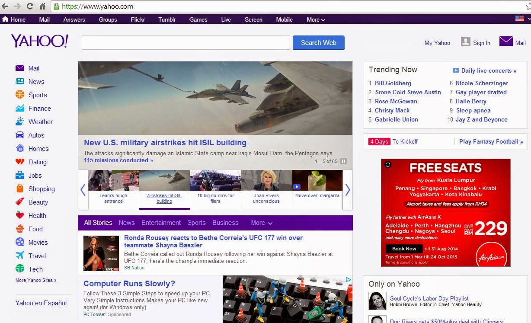This screenshot has height=323, width=531.
Task: Open Yahoo Mail using the sidebar envelope icon
Action: point(19,68)
